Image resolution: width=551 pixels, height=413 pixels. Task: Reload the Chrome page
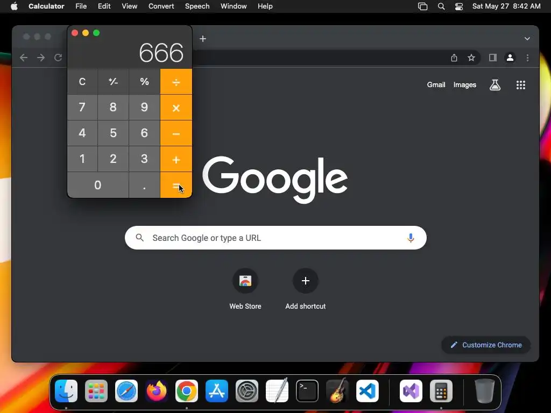[58, 58]
